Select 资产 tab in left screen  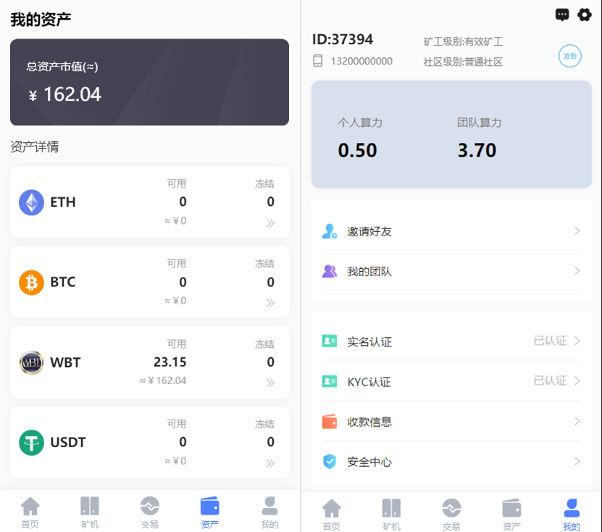click(x=209, y=512)
